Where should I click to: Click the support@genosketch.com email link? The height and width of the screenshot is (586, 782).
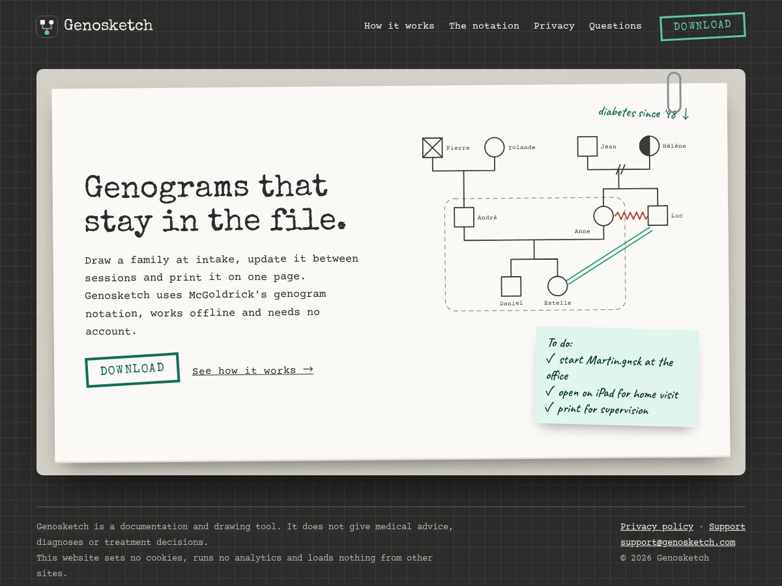(x=678, y=542)
